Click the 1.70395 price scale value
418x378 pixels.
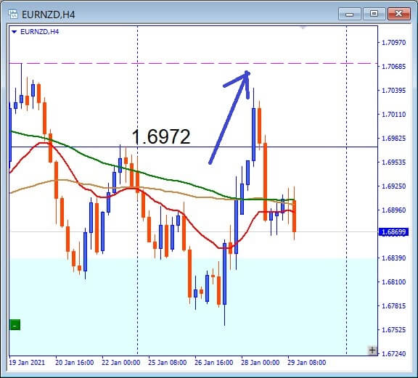pos(393,91)
